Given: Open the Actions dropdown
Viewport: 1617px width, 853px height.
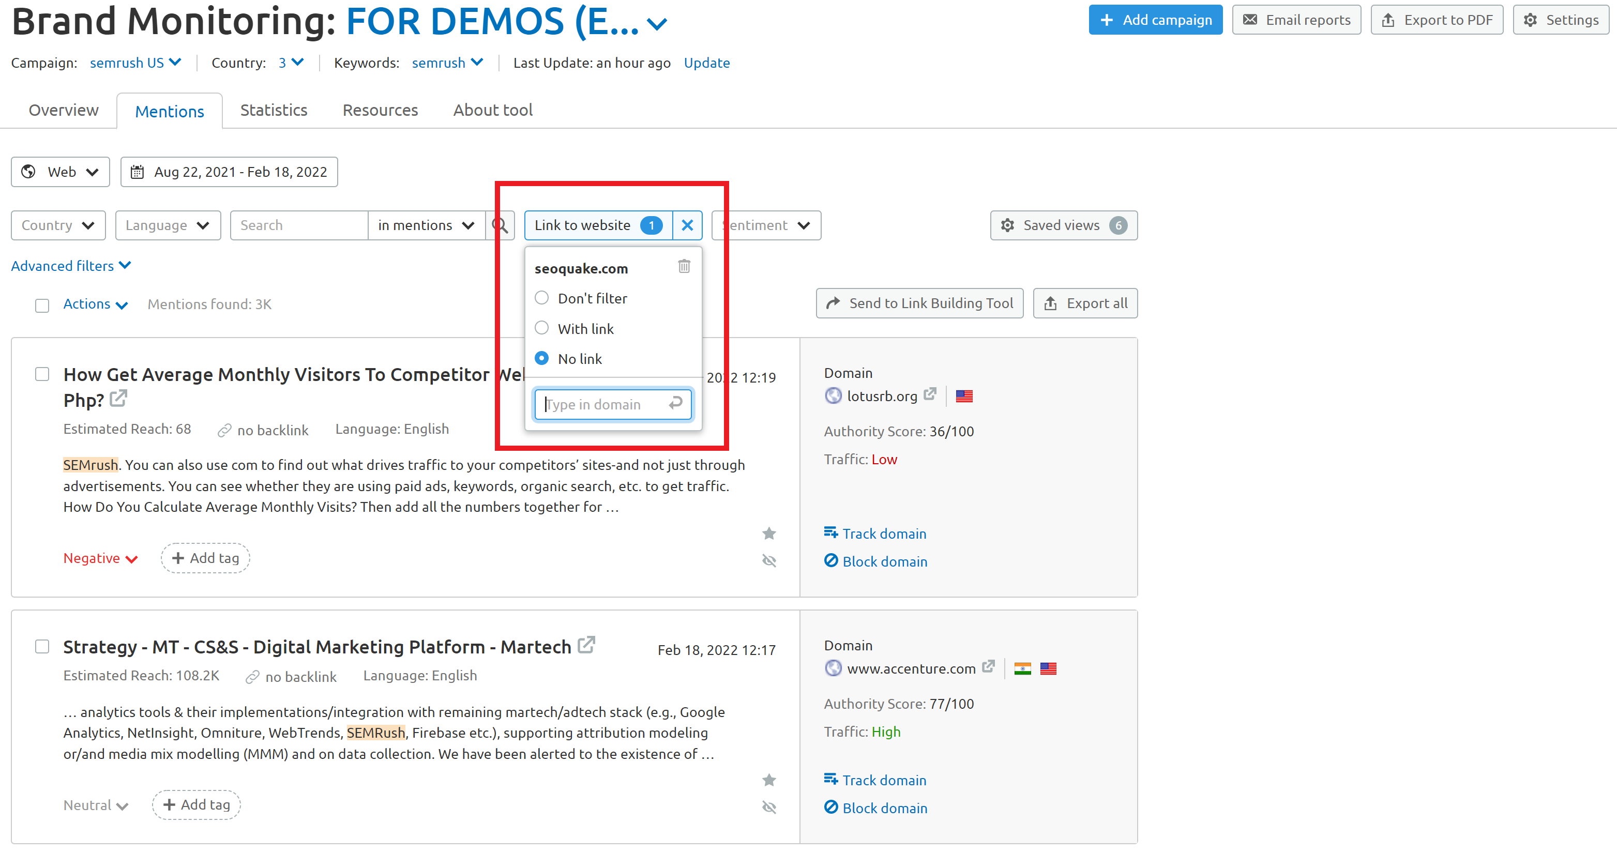Looking at the screenshot, I should pyautogui.click(x=96, y=304).
